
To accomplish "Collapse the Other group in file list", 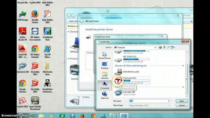I will (183, 87).
